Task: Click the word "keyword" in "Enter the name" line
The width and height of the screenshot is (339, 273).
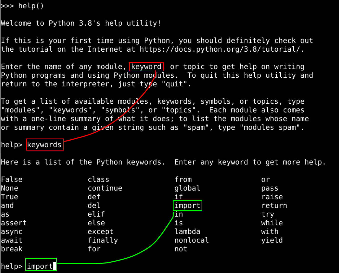Action: coord(146,67)
